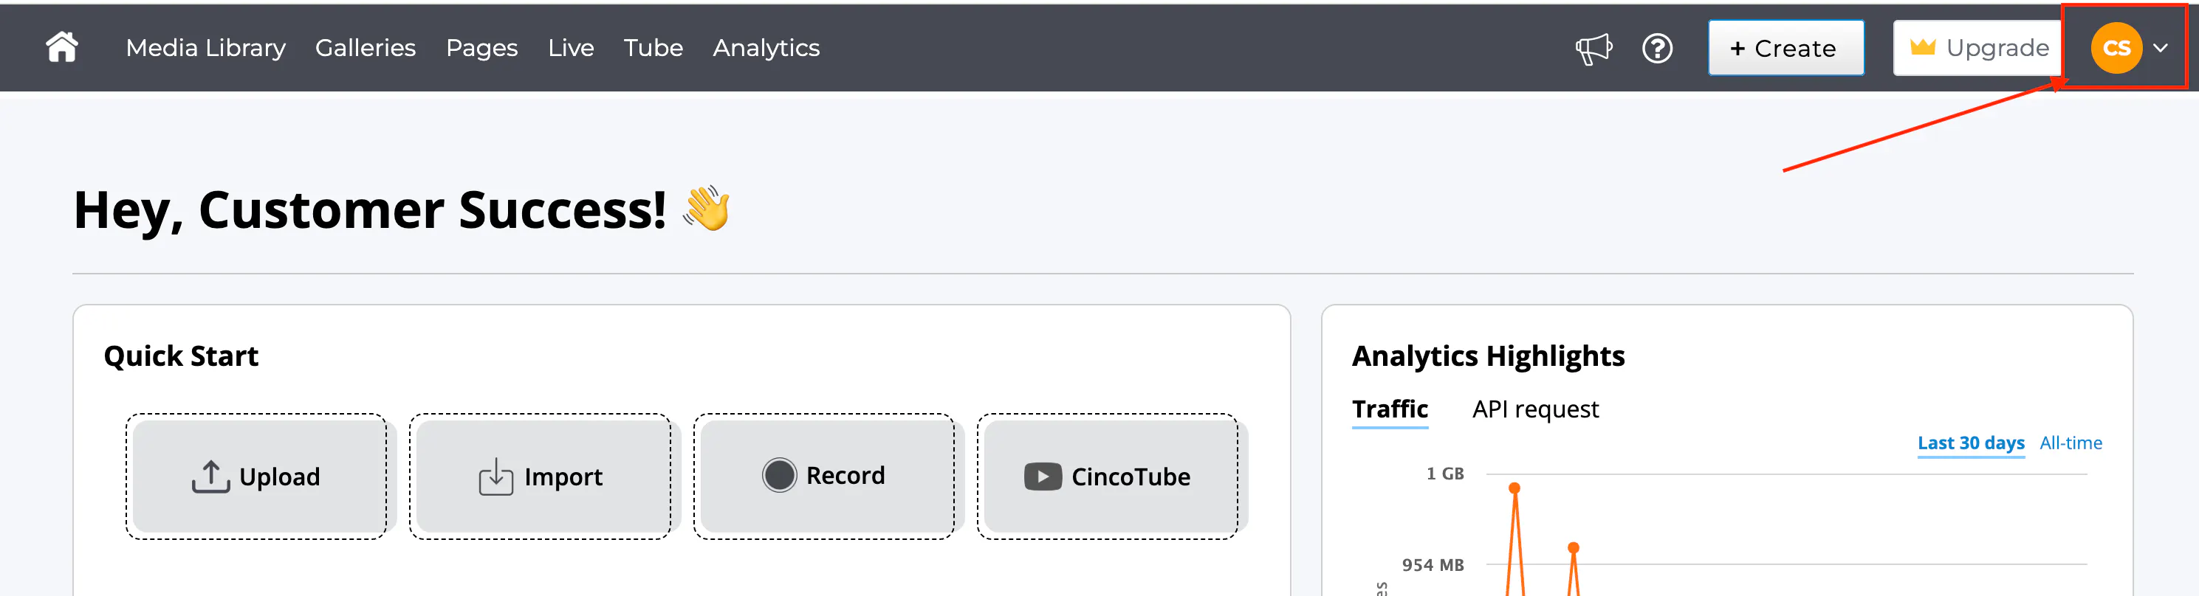Screen dimensions: 2199x596
Task: Open the Analytics section in the navigation bar
Action: click(x=766, y=49)
